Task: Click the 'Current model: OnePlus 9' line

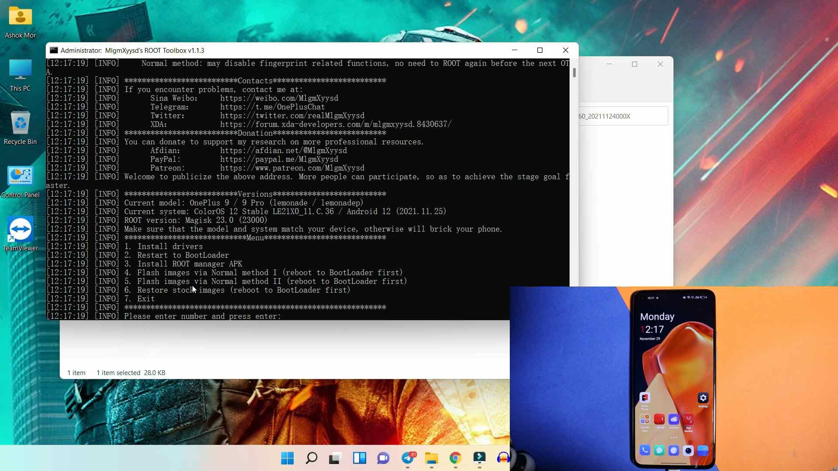Action: tap(244, 203)
